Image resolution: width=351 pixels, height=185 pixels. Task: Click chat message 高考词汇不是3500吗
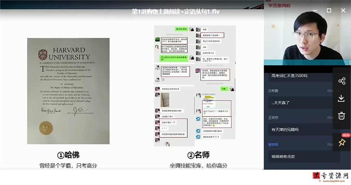(x=289, y=76)
